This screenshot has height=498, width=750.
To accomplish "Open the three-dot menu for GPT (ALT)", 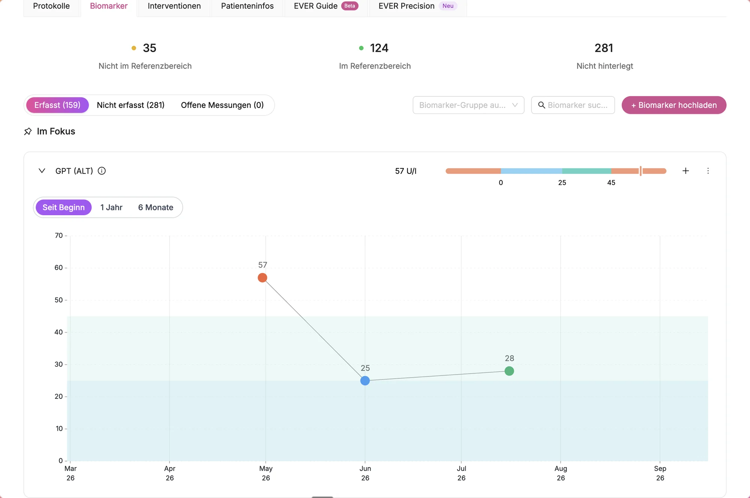I will pos(708,171).
